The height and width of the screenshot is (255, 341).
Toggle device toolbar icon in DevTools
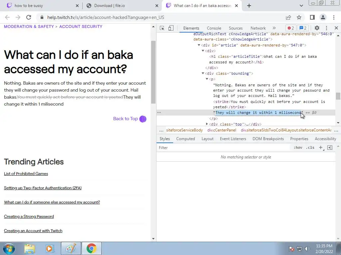tap(171, 28)
